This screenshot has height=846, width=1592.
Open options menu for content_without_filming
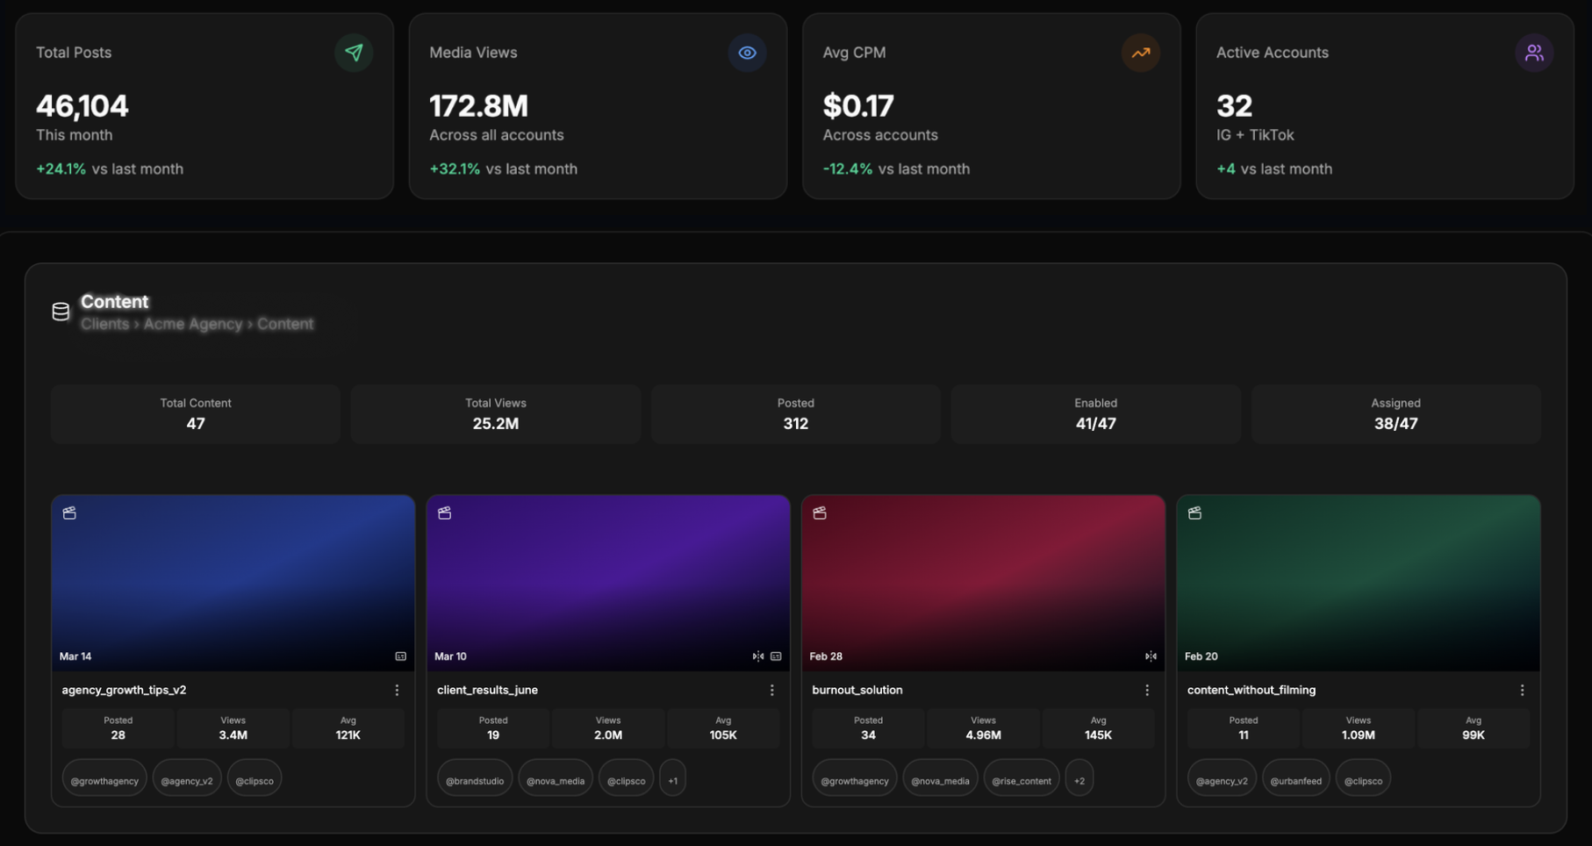1522,691
